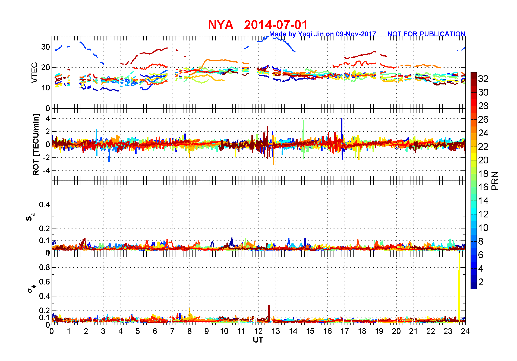The width and height of the screenshot is (517, 361).
Task: Click S4 axis tick '0.4'
Action: 45,205
